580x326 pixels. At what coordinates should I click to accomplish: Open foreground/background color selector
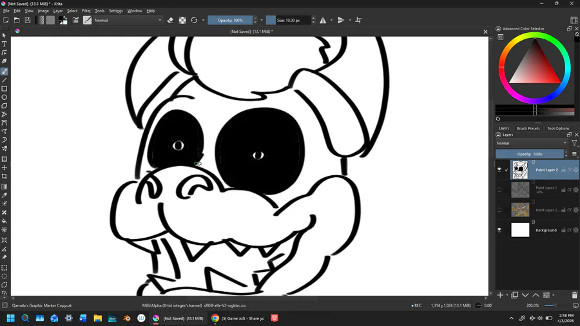pos(63,21)
